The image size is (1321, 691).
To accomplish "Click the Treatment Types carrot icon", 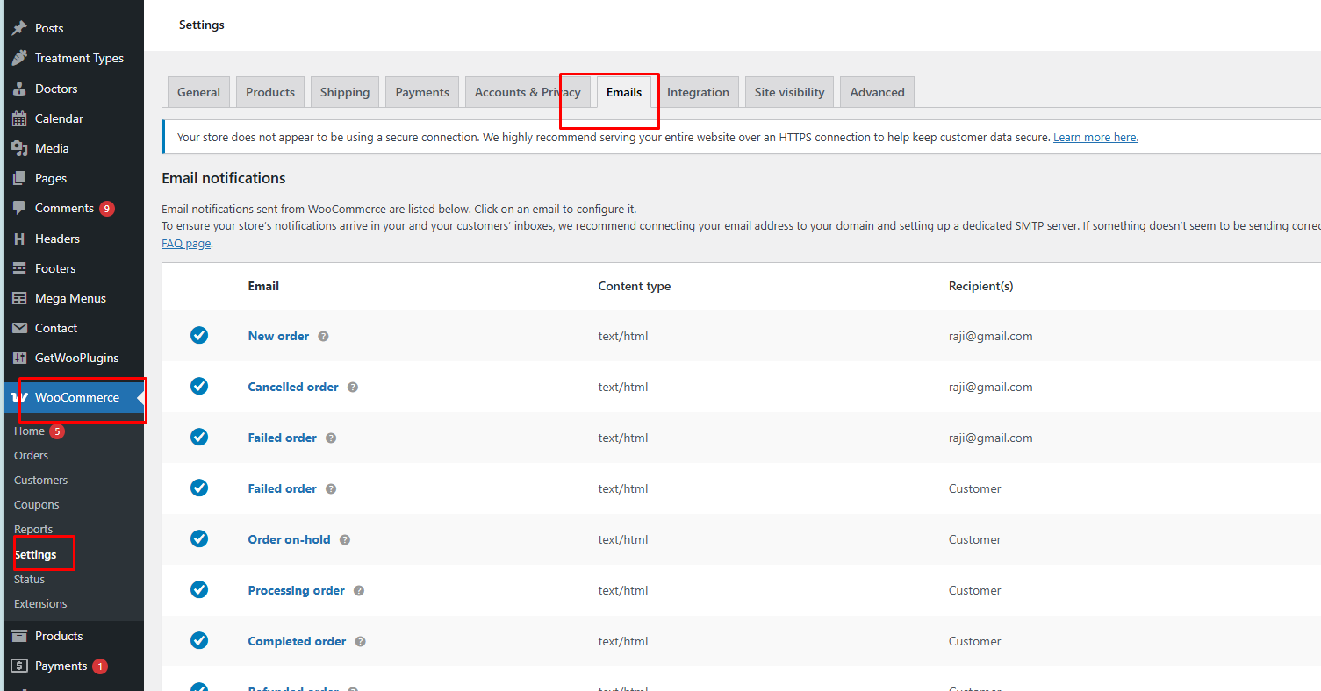I will 19,58.
